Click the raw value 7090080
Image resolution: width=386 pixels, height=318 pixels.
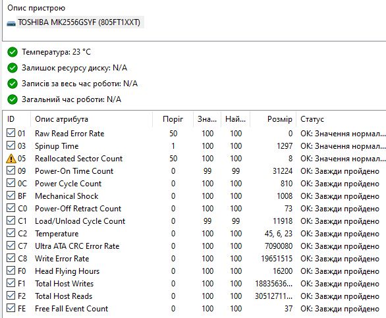point(279,246)
